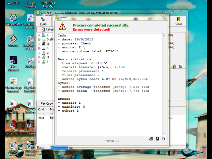
Task: Click the Continue >> link
Action: coord(111,141)
